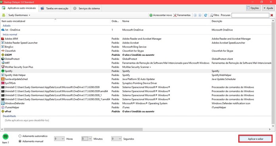Select the GlobalProtect globe icon

point(3,59)
